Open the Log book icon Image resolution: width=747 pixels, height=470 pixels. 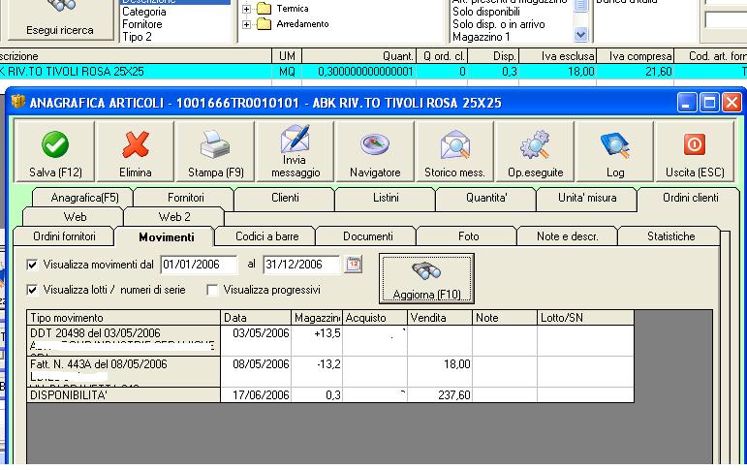614,144
